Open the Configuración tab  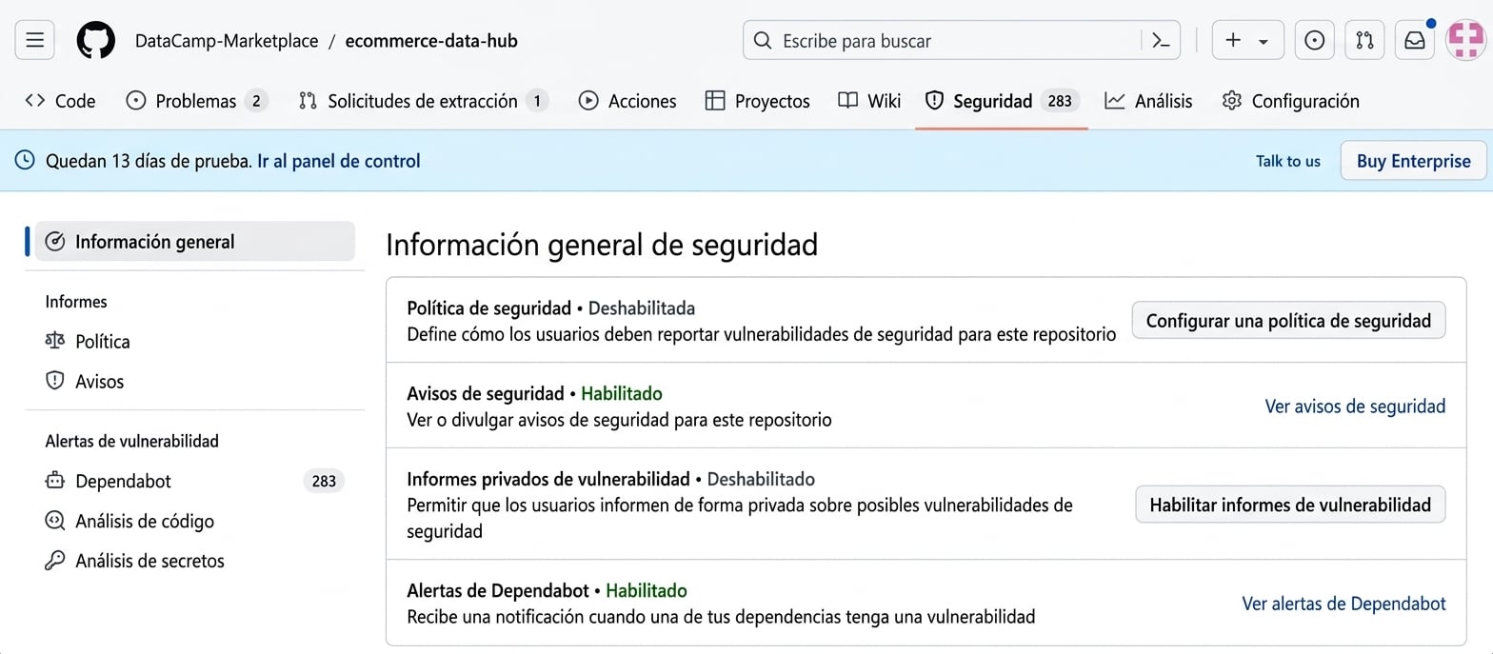(x=1290, y=101)
